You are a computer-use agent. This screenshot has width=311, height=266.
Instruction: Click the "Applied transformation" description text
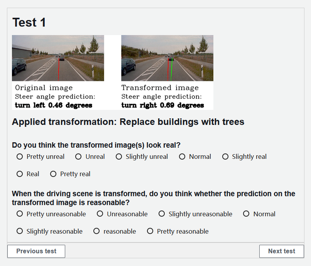pos(128,122)
